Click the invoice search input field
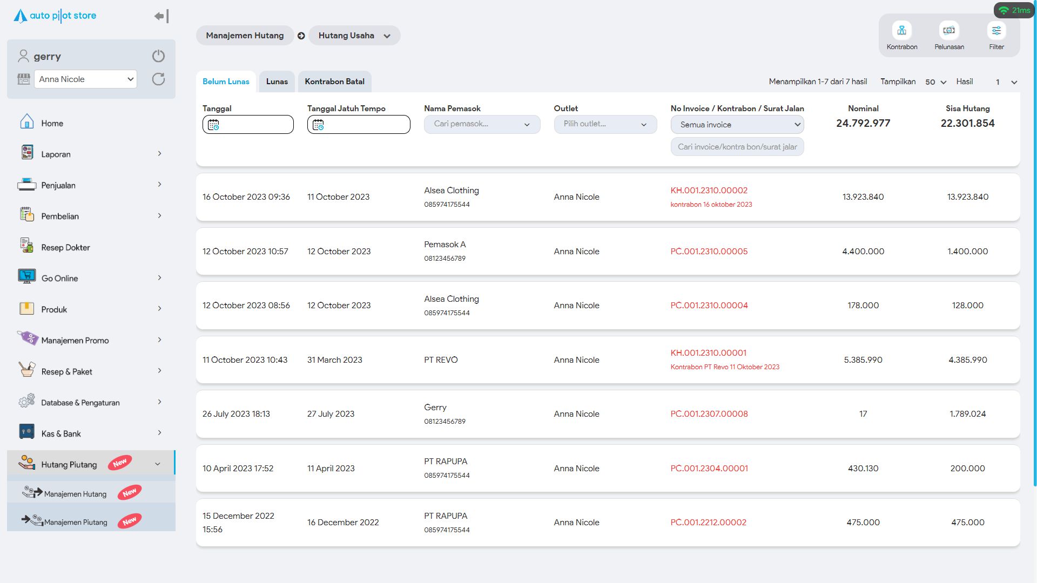The height and width of the screenshot is (583, 1037). 737,147
